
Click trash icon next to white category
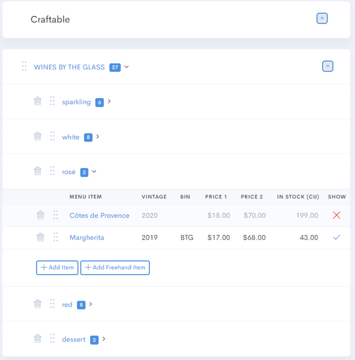click(x=38, y=136)
